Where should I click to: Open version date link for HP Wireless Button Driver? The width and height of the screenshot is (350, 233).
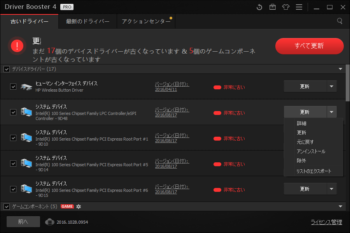pos(172,87)
